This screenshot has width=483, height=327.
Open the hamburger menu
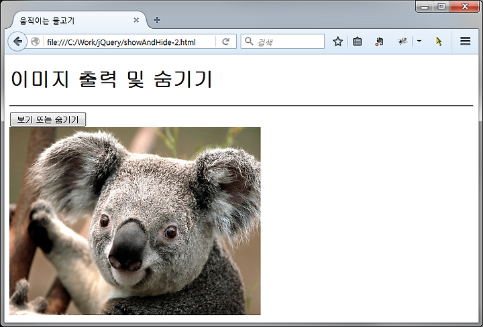coord(465,41)
